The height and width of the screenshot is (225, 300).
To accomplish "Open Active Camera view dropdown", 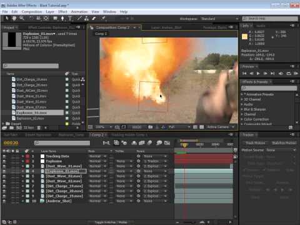I will (x=221, y=127).
